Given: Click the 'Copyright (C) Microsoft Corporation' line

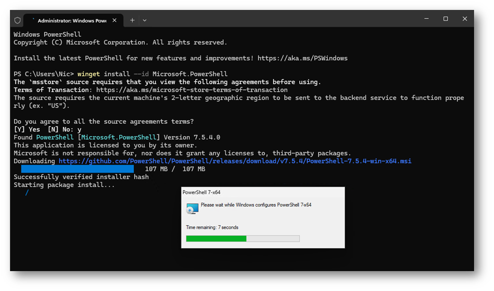Looking at the screenshot, I should (120, 43).
